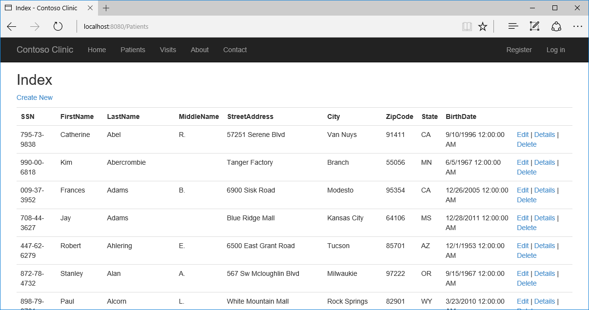The width and height of the screenshot is (589, 310).
Task: Open reading view with the book icon
Action: tap(467, 26)
